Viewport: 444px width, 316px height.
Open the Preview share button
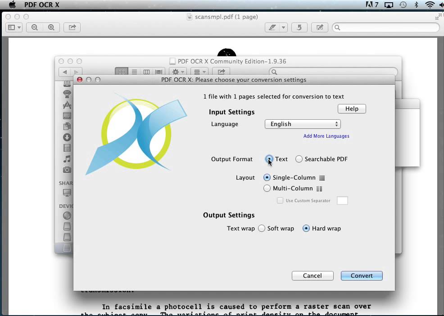point(72,27)
